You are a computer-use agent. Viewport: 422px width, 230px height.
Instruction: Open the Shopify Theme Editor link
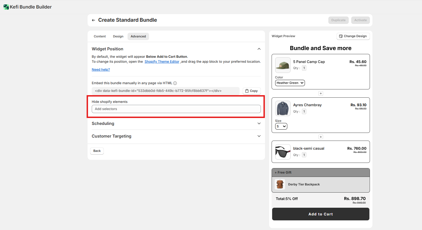tap(162, 62)
